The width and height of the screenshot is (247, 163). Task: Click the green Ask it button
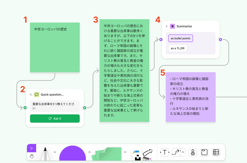pyautogui.click(x=55, y=119)
